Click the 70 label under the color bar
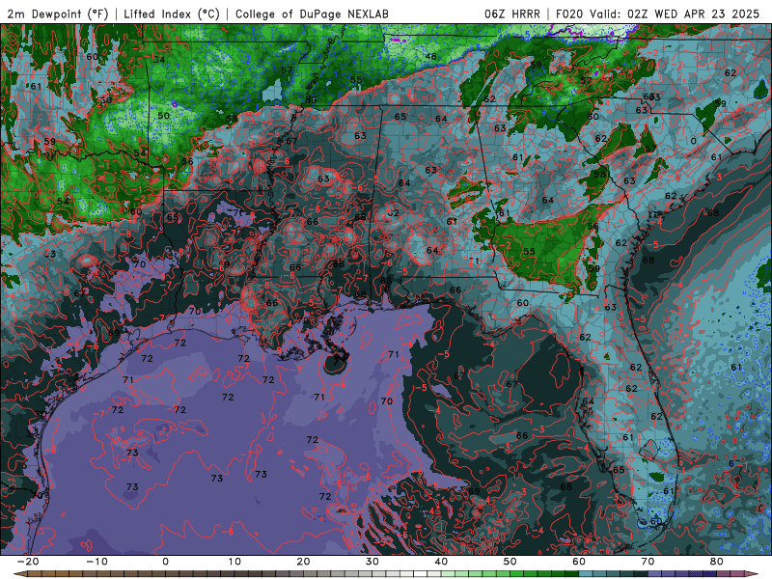Screen dimensions: 772x579 coord(648,562)
